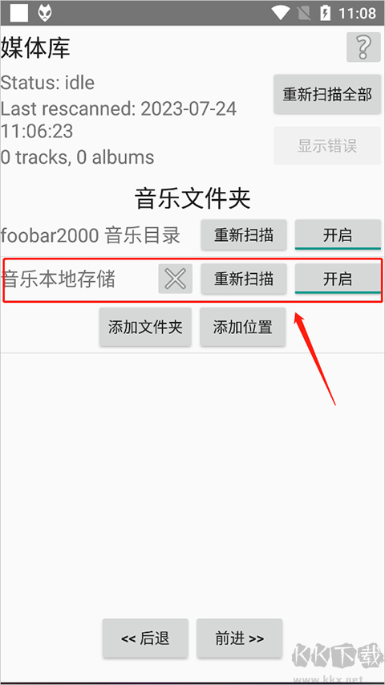Tap the clock showing 11:08

click(x=357, y=13)
